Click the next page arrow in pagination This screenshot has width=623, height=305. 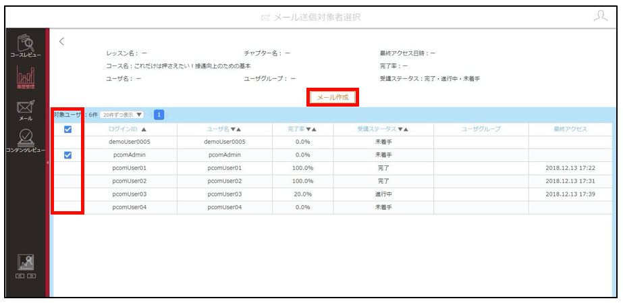point(168,115)
